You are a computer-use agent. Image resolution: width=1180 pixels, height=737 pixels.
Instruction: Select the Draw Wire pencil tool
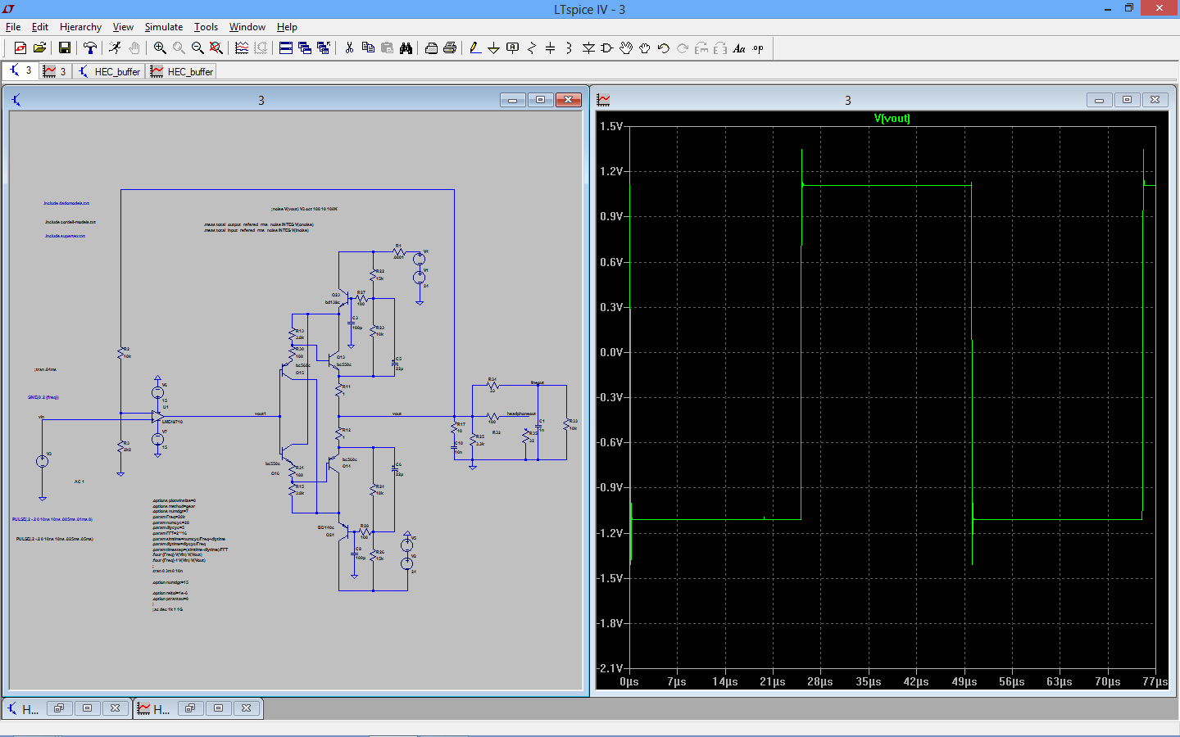click(x=475, y=48)
